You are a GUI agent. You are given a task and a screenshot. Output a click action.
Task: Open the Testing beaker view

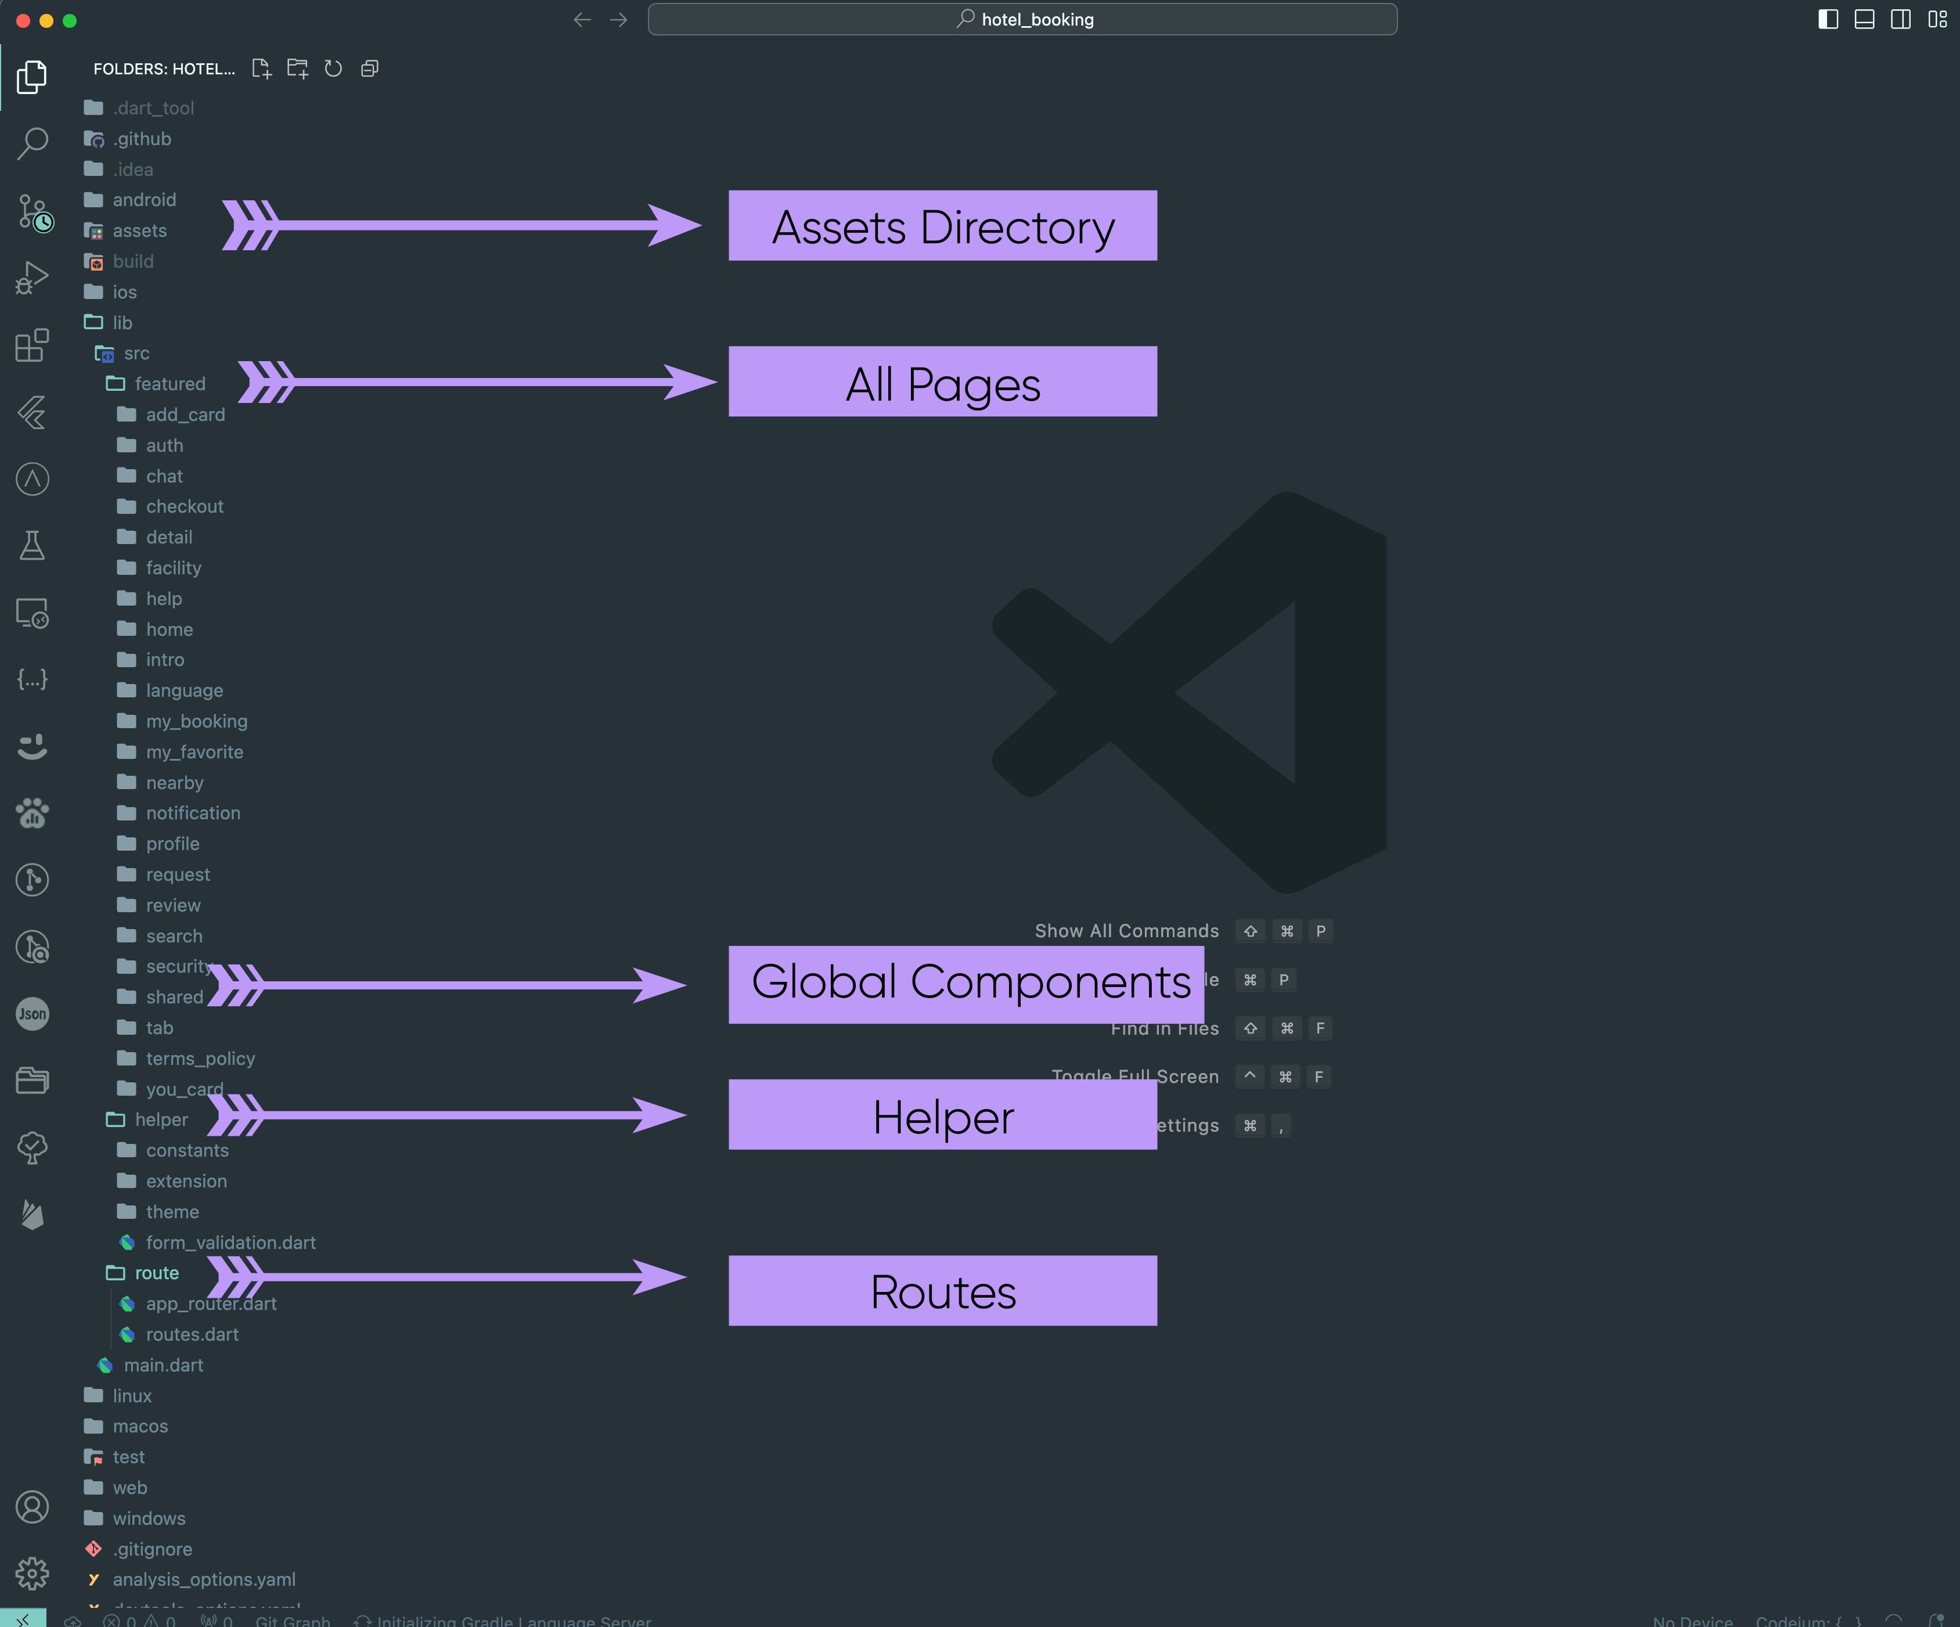pos(32,545)
